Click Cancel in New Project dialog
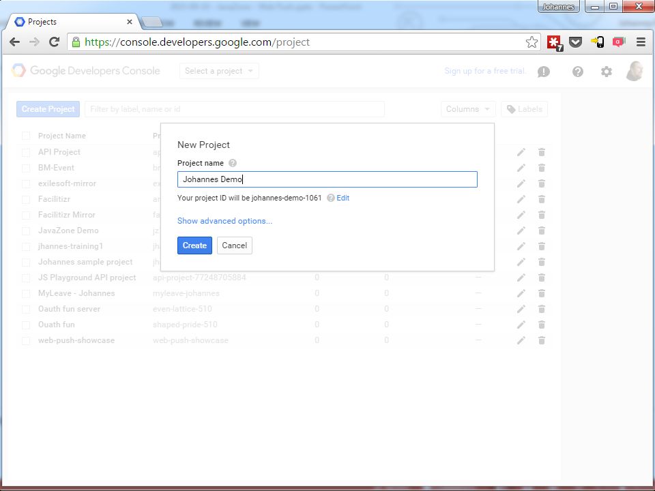655x491 pixels. [234, 245]
